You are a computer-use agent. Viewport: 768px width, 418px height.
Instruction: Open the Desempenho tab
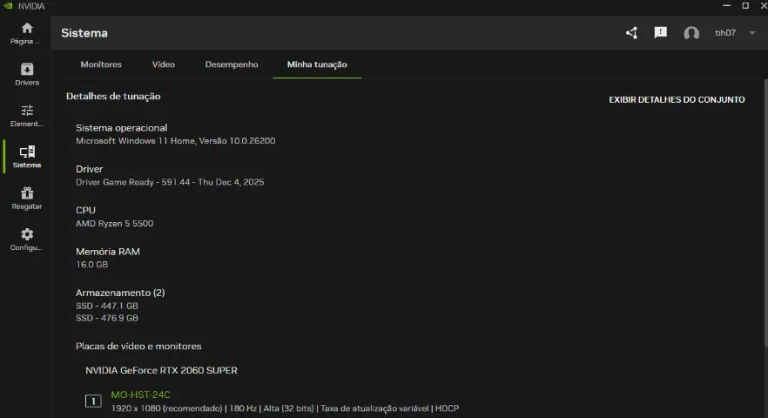[232, 64]
